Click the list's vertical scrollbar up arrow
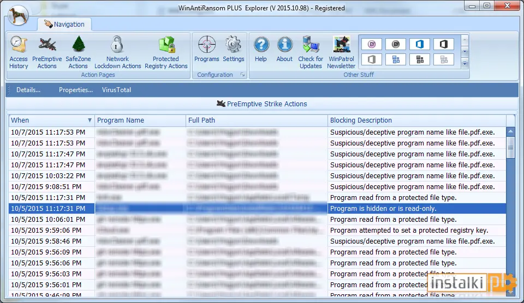524x303 pixels. tap(510, 131)
